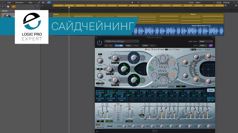238x133 pixels.
Task: Select the Chorus effect radio button
Action: click(192, 70)
